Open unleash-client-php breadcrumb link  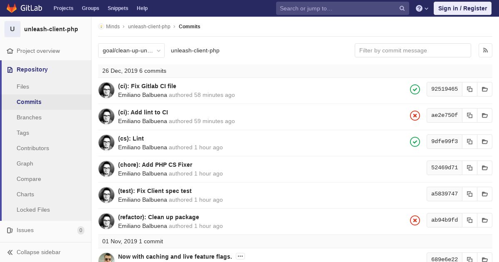click(x=149, y=27)
